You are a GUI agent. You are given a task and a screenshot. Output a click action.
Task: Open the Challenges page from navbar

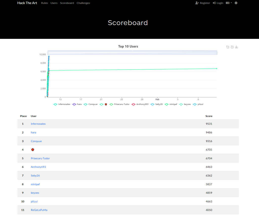(83, 3)
